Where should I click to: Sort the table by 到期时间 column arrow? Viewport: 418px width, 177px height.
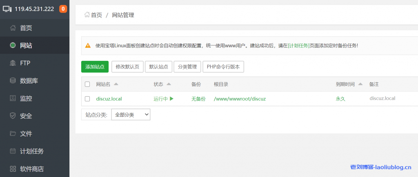coord(360,84)
